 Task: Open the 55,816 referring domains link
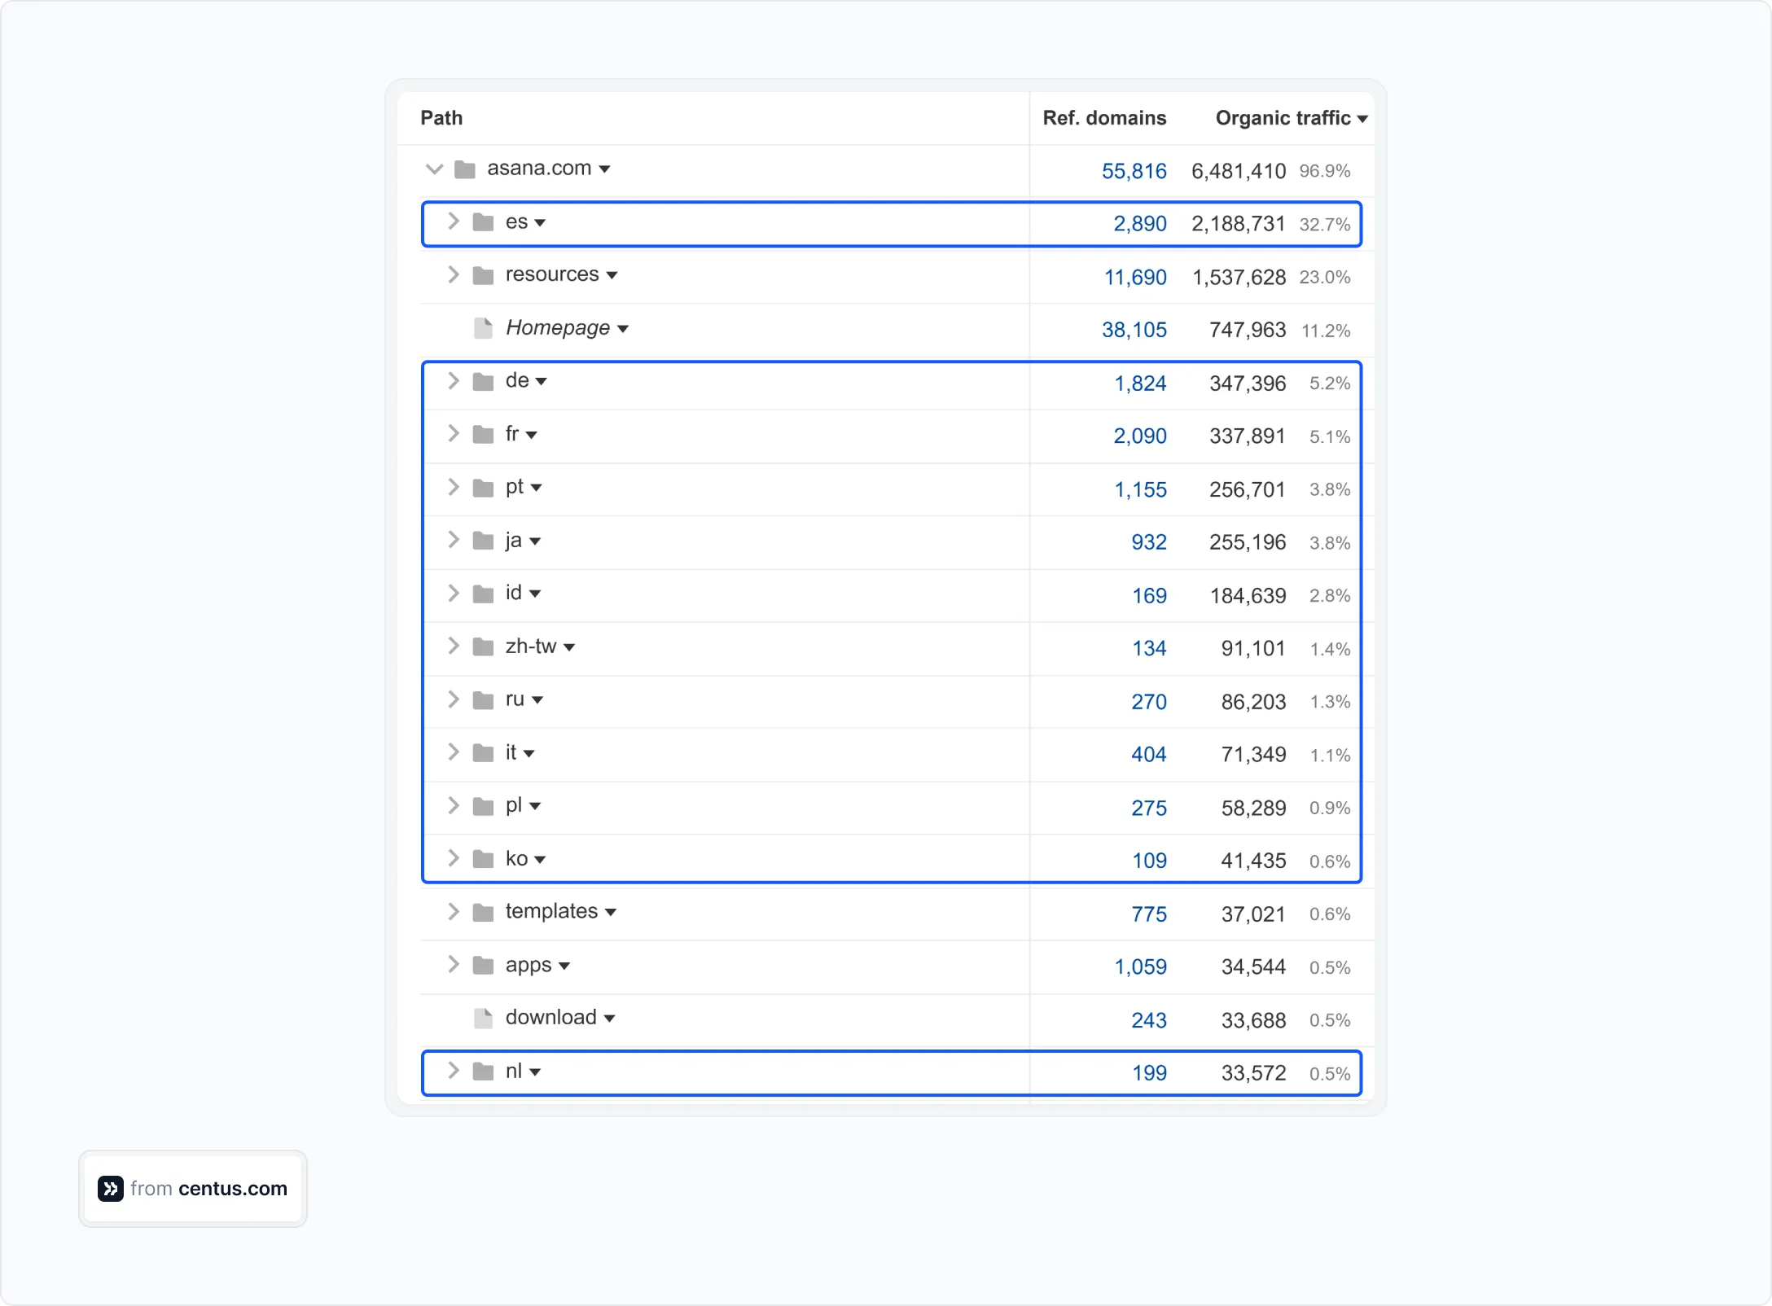pos(1134,171)
